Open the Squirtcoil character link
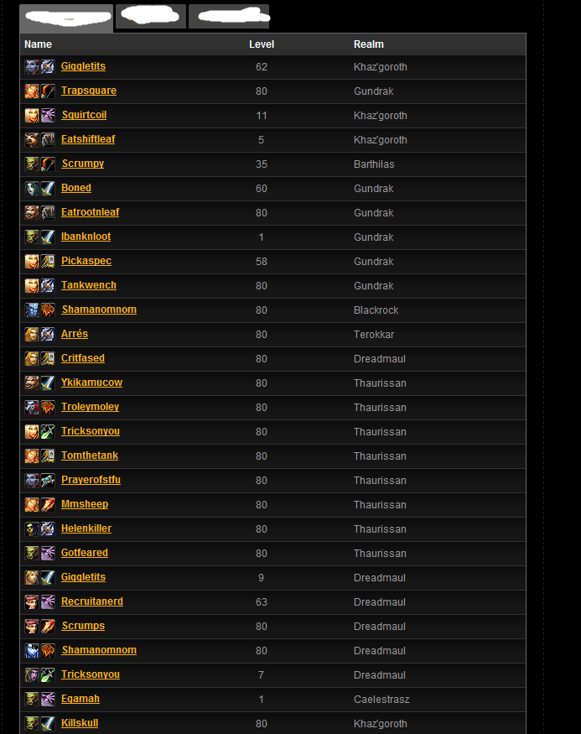The width and height of the screenshot is (581, 734). click(x=84, y=115)
